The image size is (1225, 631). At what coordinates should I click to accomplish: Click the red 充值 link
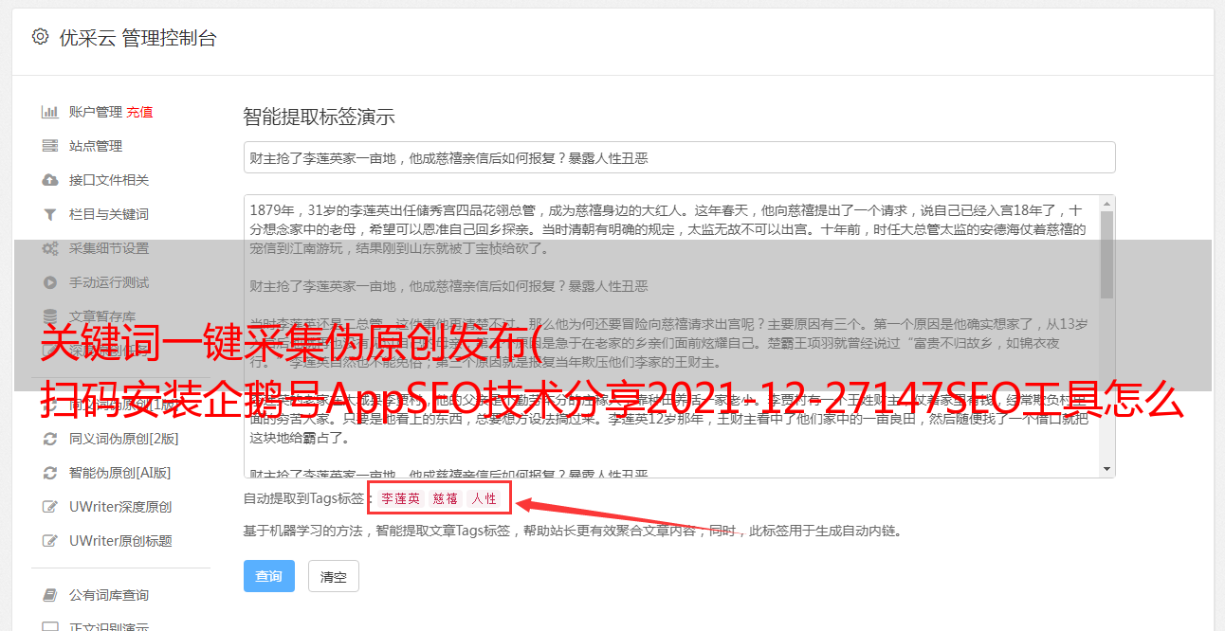[x=139, y=112]
